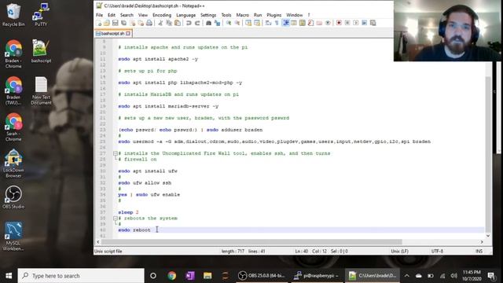Screen dimensions: 503x283
Task: Click the Paste toolbar icon
Action: pos(178,23)
